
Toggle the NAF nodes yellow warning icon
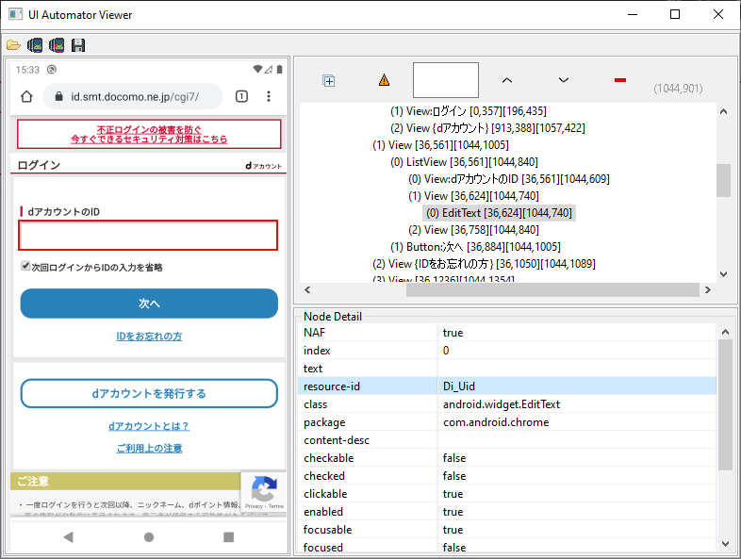tap(385, 80)
